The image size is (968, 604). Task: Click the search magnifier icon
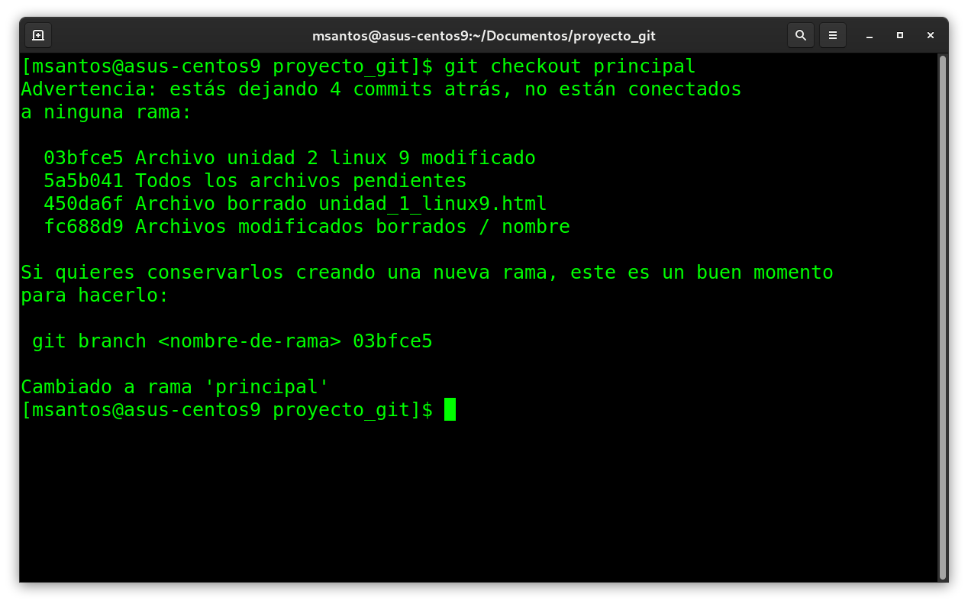pos(800,35)
